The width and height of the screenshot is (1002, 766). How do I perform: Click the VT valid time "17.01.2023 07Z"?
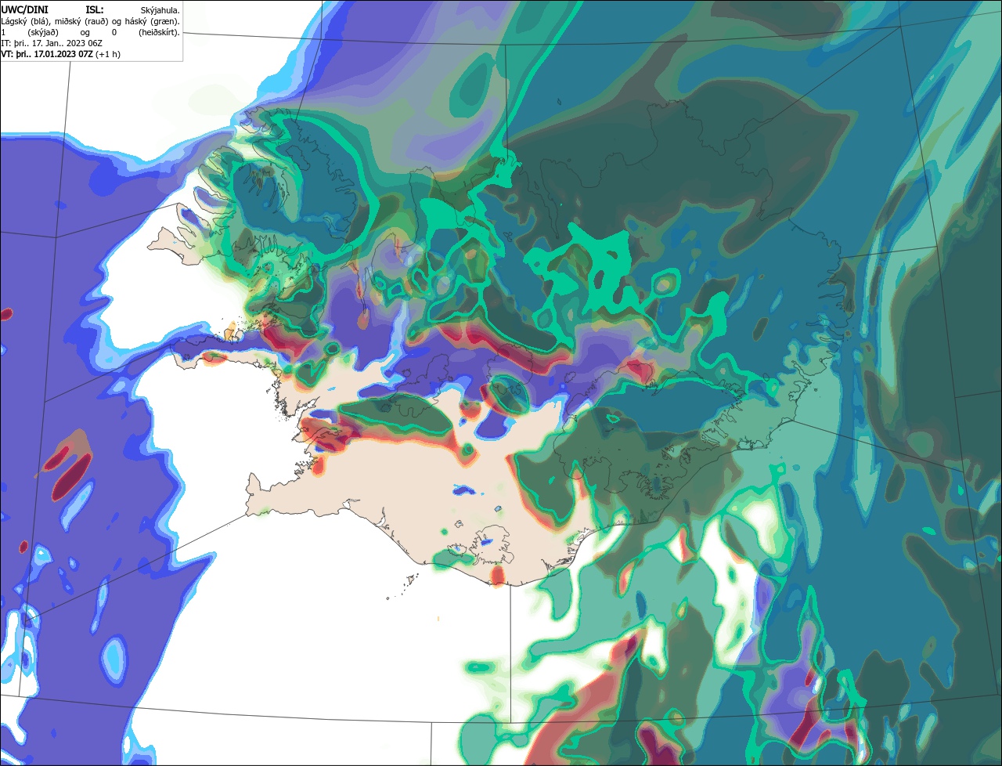coord(63,55)
